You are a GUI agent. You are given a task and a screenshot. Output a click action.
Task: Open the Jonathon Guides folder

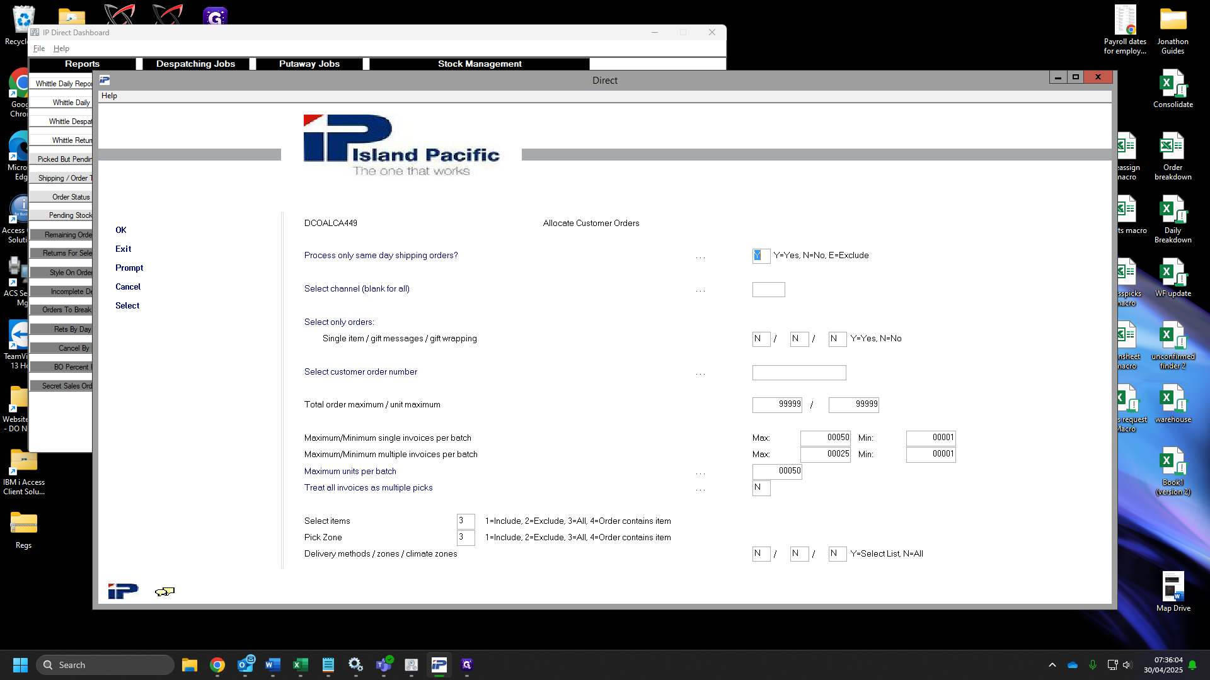[x=1173, y=30]
